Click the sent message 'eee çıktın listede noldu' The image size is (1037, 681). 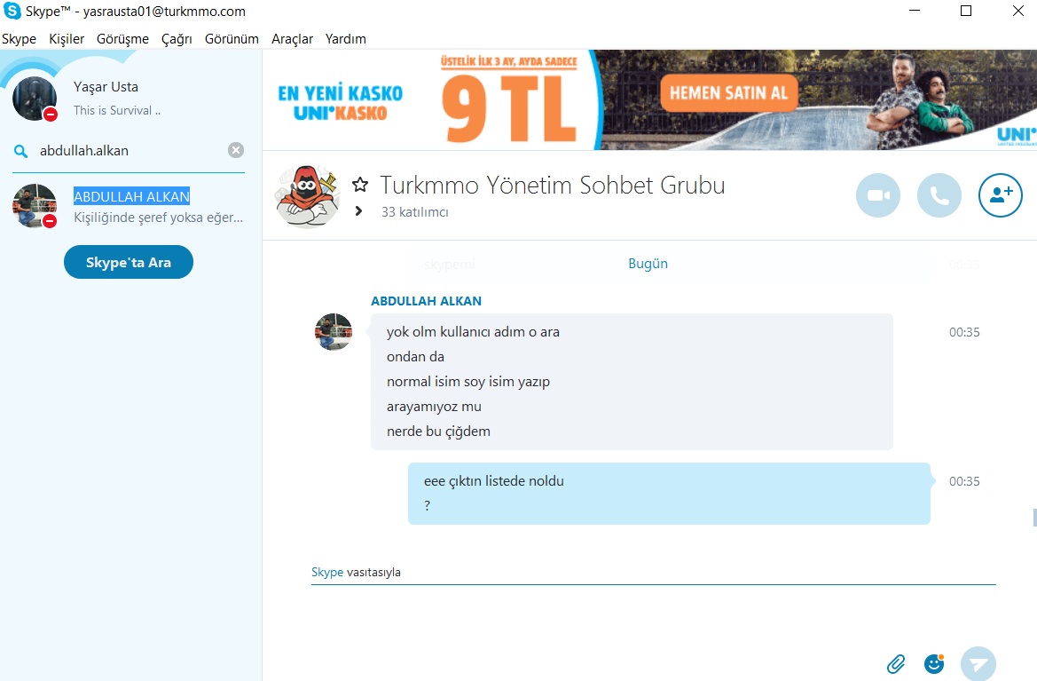[x=494, y=481]
